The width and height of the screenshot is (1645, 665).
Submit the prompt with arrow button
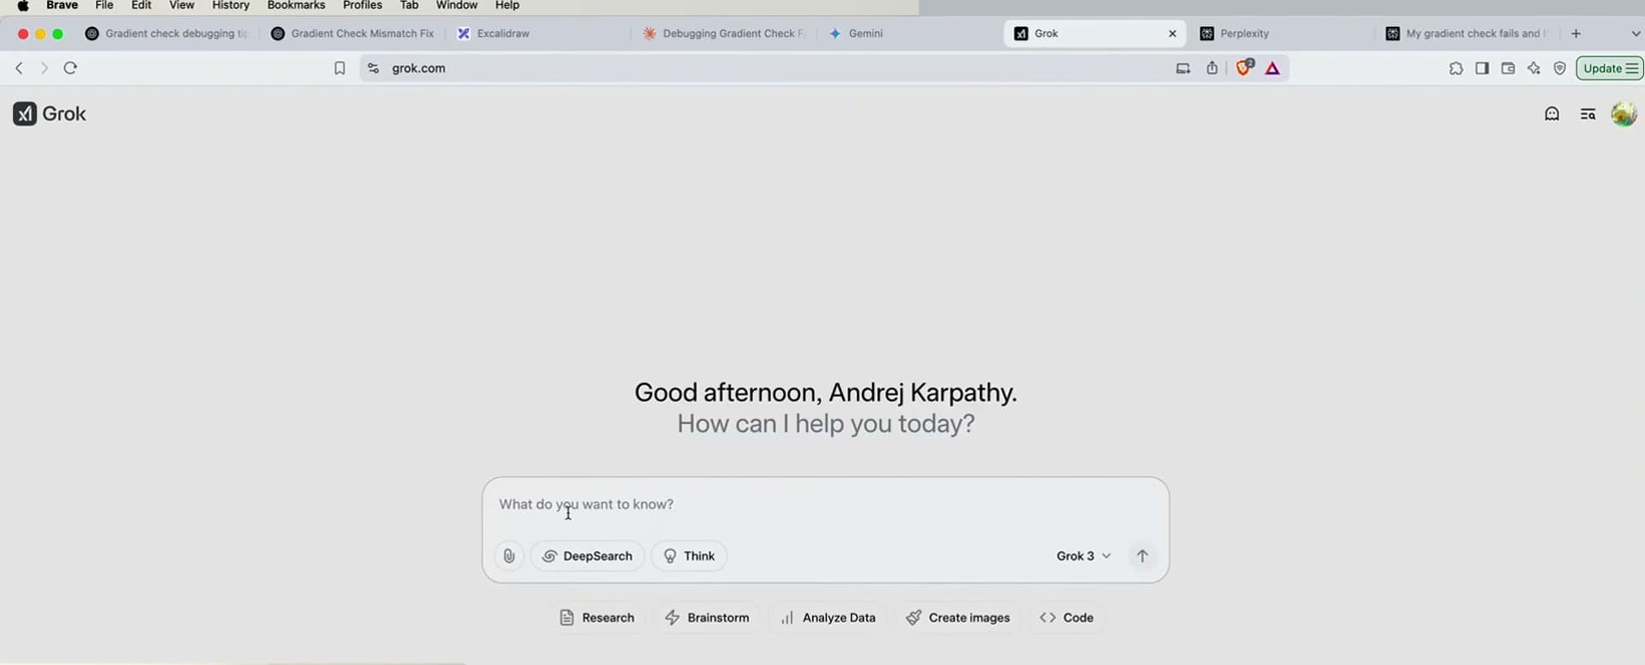(x=1142, y=556)
